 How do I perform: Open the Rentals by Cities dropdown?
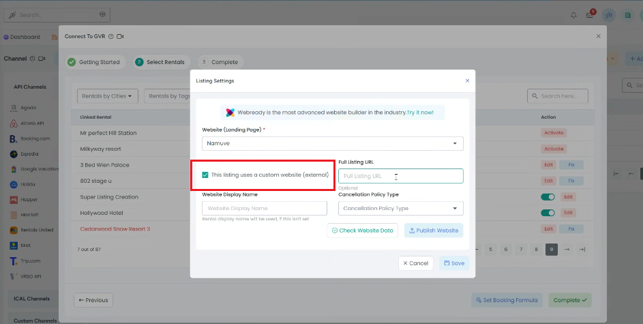[x=108, y=96]
